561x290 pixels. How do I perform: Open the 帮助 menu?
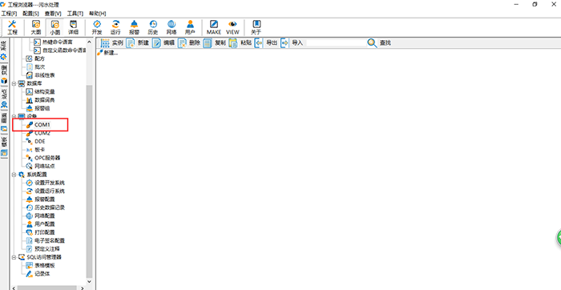[x=98, y=14]
